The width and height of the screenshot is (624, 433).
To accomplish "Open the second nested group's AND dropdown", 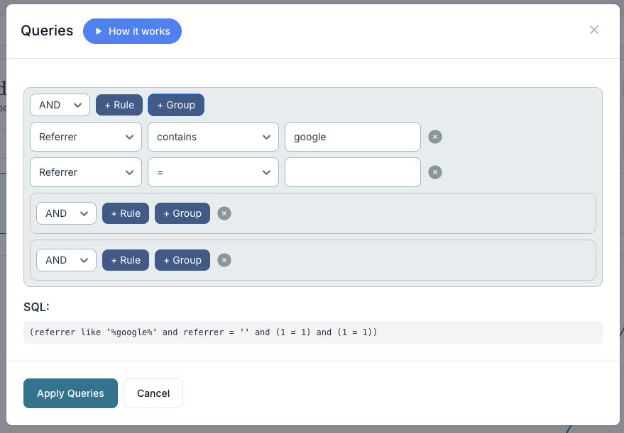I will (66, 260).
